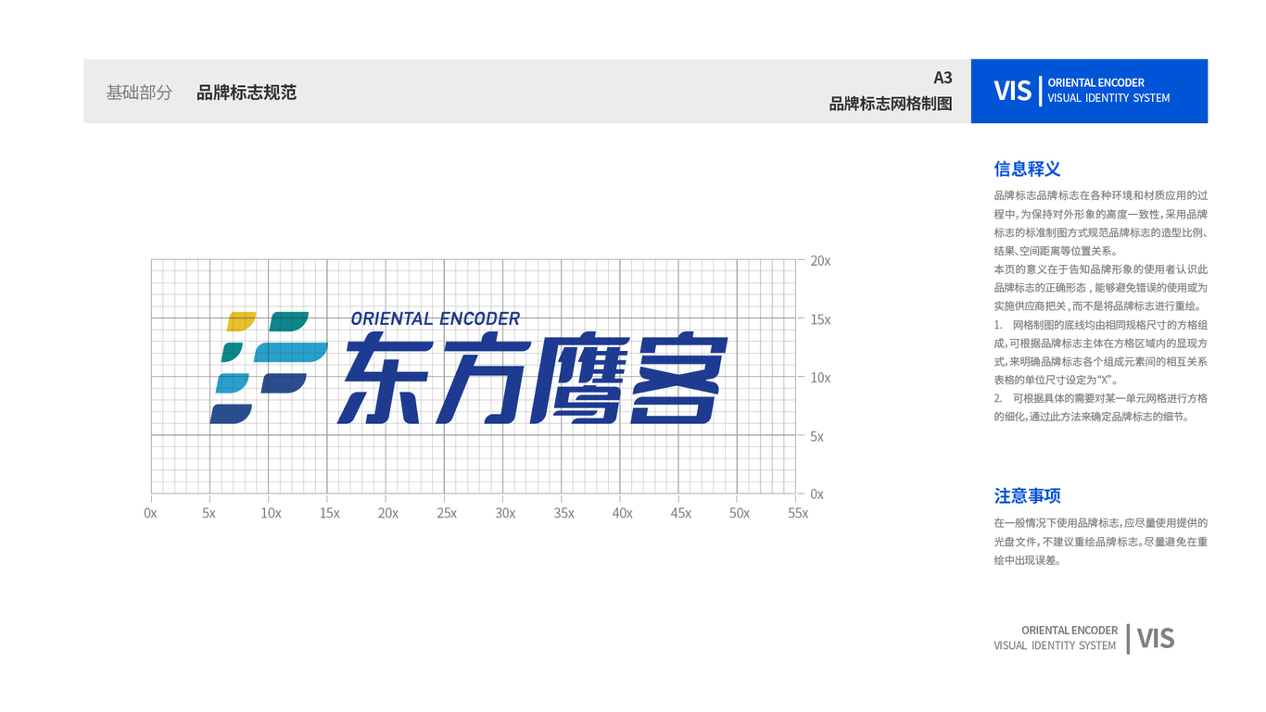Click the 15x label on the horizontal axis
Viewport: 1266px width, 712px height.
coord(329,513)
